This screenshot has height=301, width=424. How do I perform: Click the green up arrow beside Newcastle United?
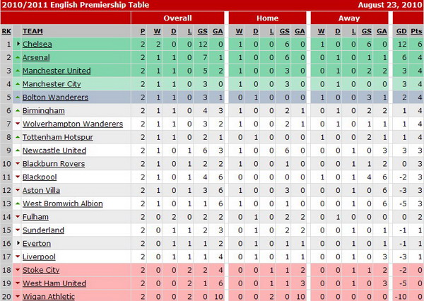18,150
